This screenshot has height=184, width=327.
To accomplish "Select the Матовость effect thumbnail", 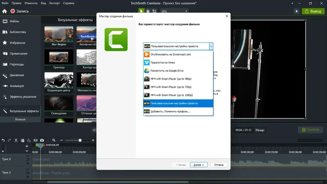I will pyautogui.click(x=87, y=82).
